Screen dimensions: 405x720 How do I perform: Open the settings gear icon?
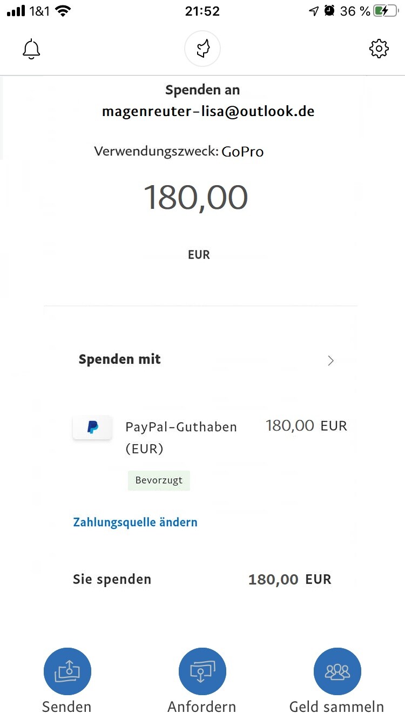379,49
